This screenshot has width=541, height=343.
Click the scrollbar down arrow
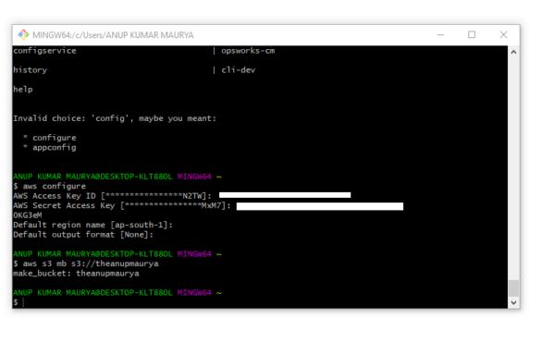513,302
